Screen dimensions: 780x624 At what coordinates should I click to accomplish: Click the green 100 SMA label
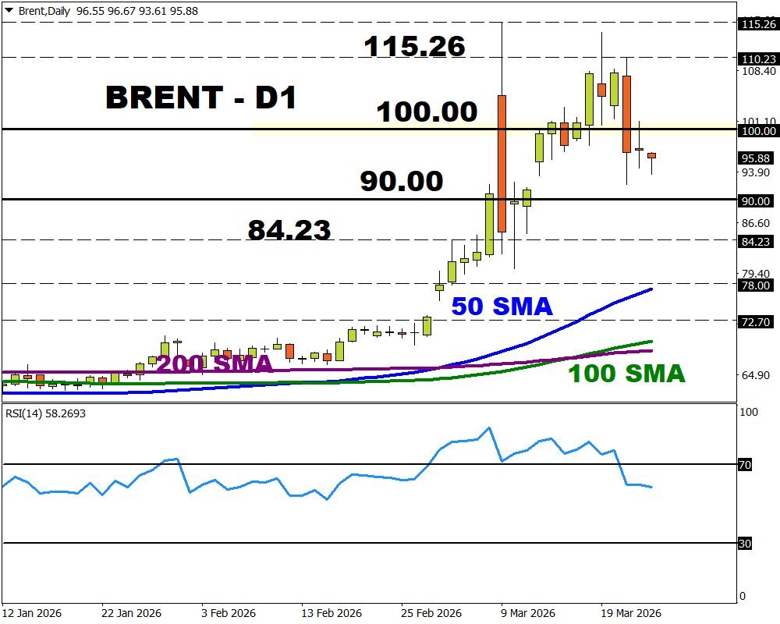pyautogui.click(x=626, y=374)
